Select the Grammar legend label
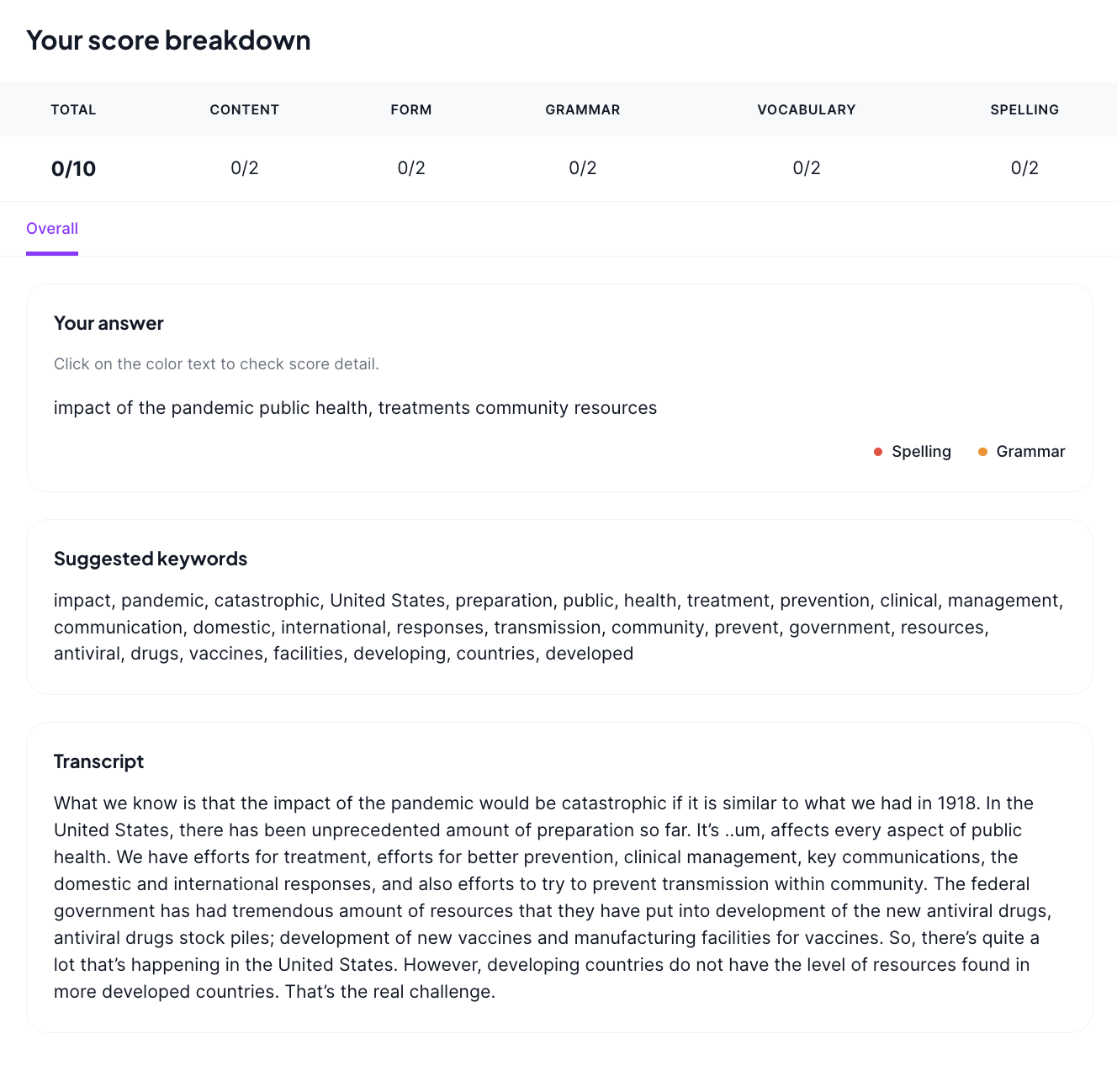The width and height of the screenshot is (1117, 1092). [x=1030, y=452]
